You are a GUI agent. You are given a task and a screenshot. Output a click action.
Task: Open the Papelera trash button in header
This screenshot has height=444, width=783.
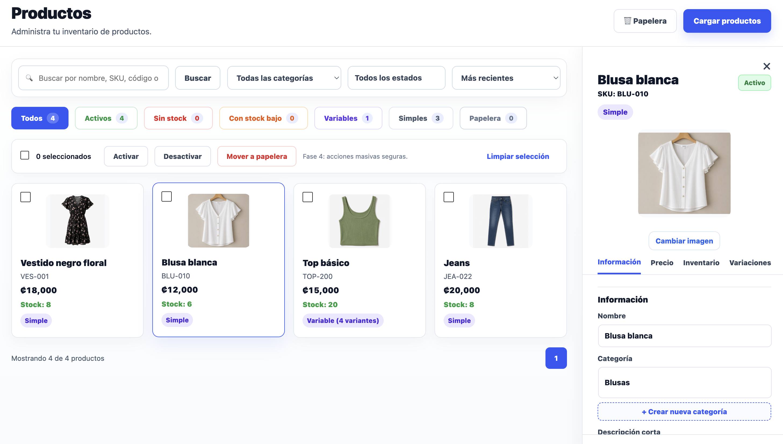tap(645, 21)
